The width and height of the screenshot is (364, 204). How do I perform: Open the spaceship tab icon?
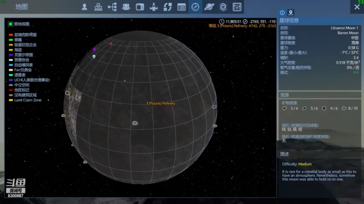coord(153,7)
